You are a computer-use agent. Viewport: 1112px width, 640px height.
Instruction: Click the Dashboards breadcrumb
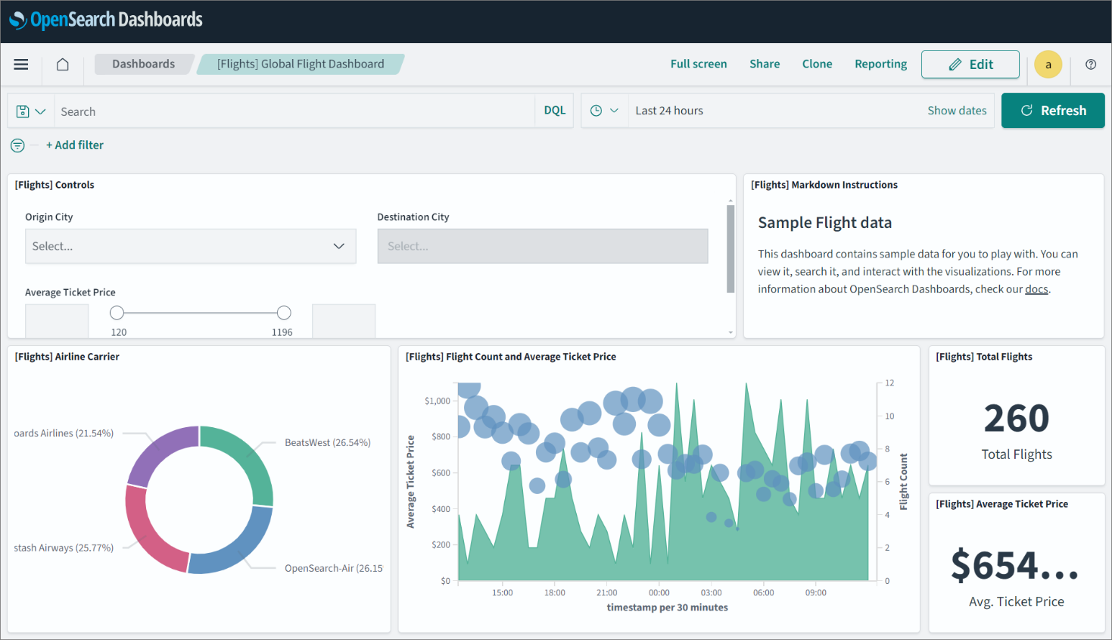[x=143, y=64]
